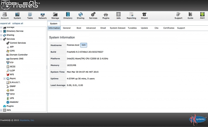Click the iXsystems logo in footer
The height and width of the screenshot is (127, 208).
[198, 119]
